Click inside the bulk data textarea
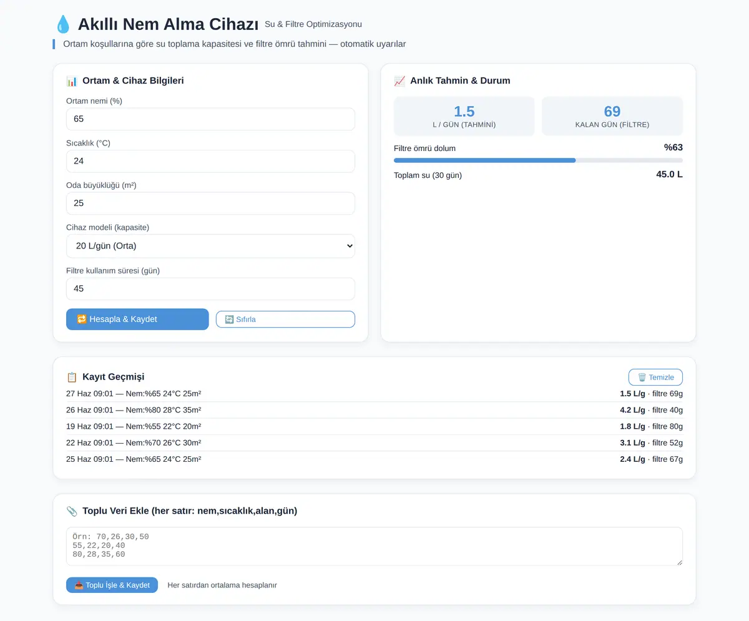 [374, 547]
